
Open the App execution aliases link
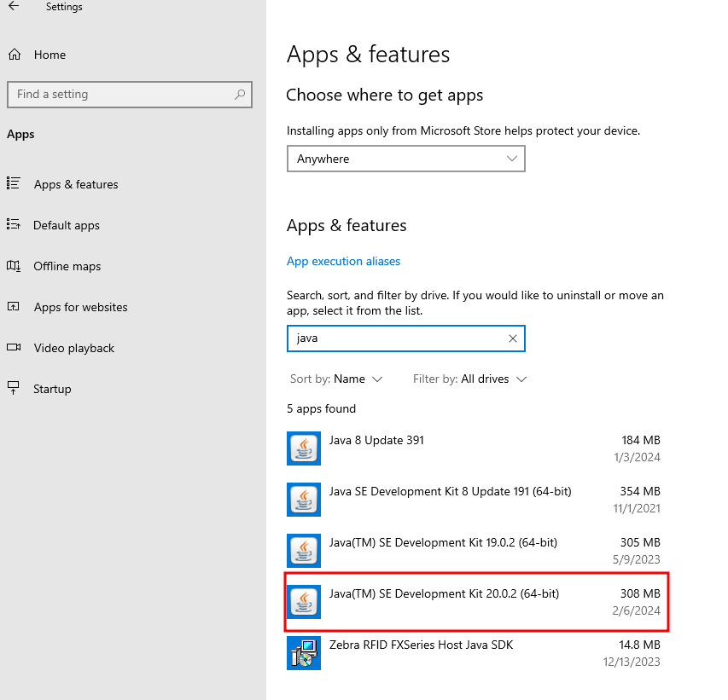coord(343,261)
